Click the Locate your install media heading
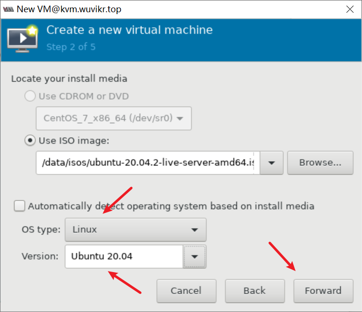The image size is (362, 312). pyautogui.click(x=69, y=79)
